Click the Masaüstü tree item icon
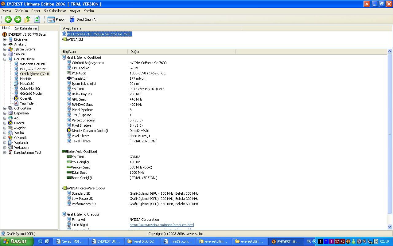 click(16, 84)
